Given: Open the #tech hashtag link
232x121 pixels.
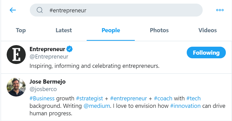Looking at the screenshot, I should click(x=193, y=98).
